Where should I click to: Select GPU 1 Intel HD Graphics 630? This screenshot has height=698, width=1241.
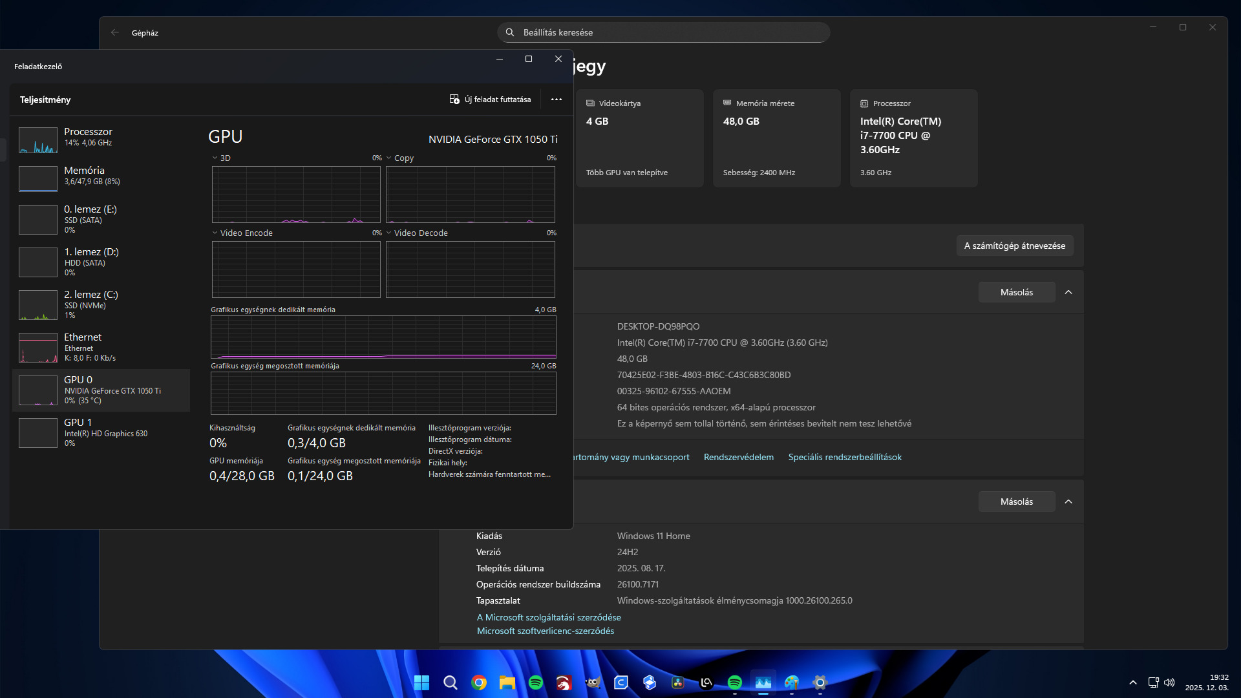(x=101, y=432)
